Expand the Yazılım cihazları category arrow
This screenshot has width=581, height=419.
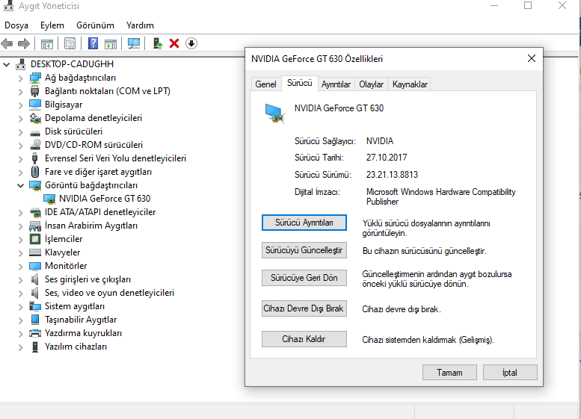pos(20,347)
